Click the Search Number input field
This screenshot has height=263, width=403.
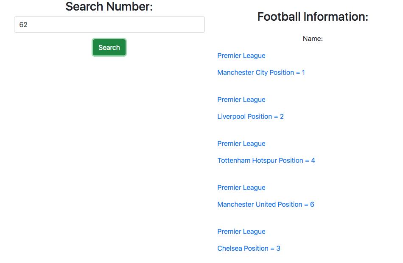109,25
